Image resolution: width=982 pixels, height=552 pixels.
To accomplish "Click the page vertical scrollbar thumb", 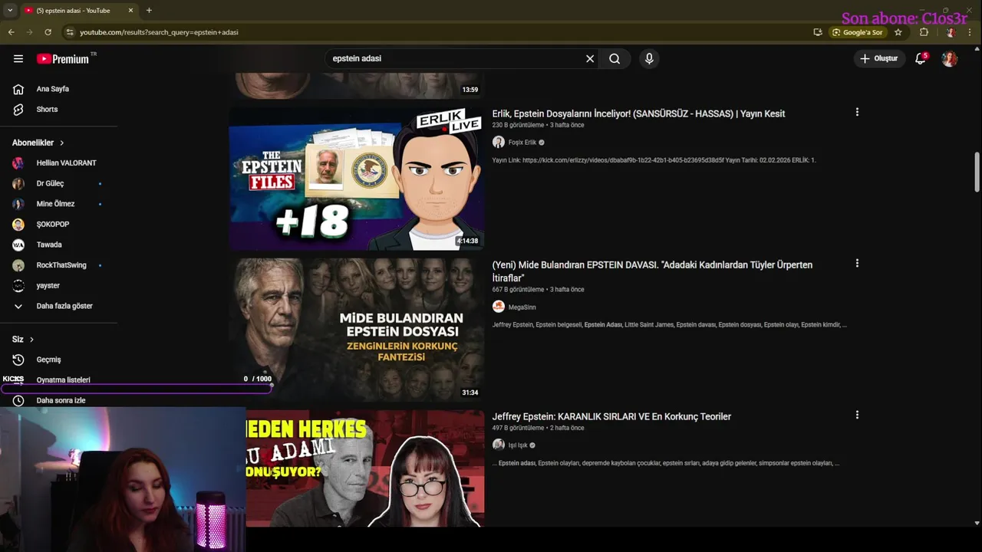I will pyautogui.click(x=977, y=172).
